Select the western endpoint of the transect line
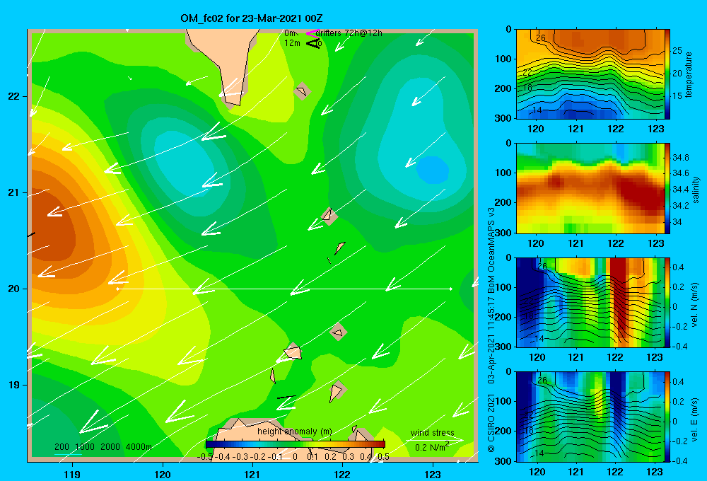The height and width of the screenshot is (481, 707). pyautogui.click(x=117, y=289)
